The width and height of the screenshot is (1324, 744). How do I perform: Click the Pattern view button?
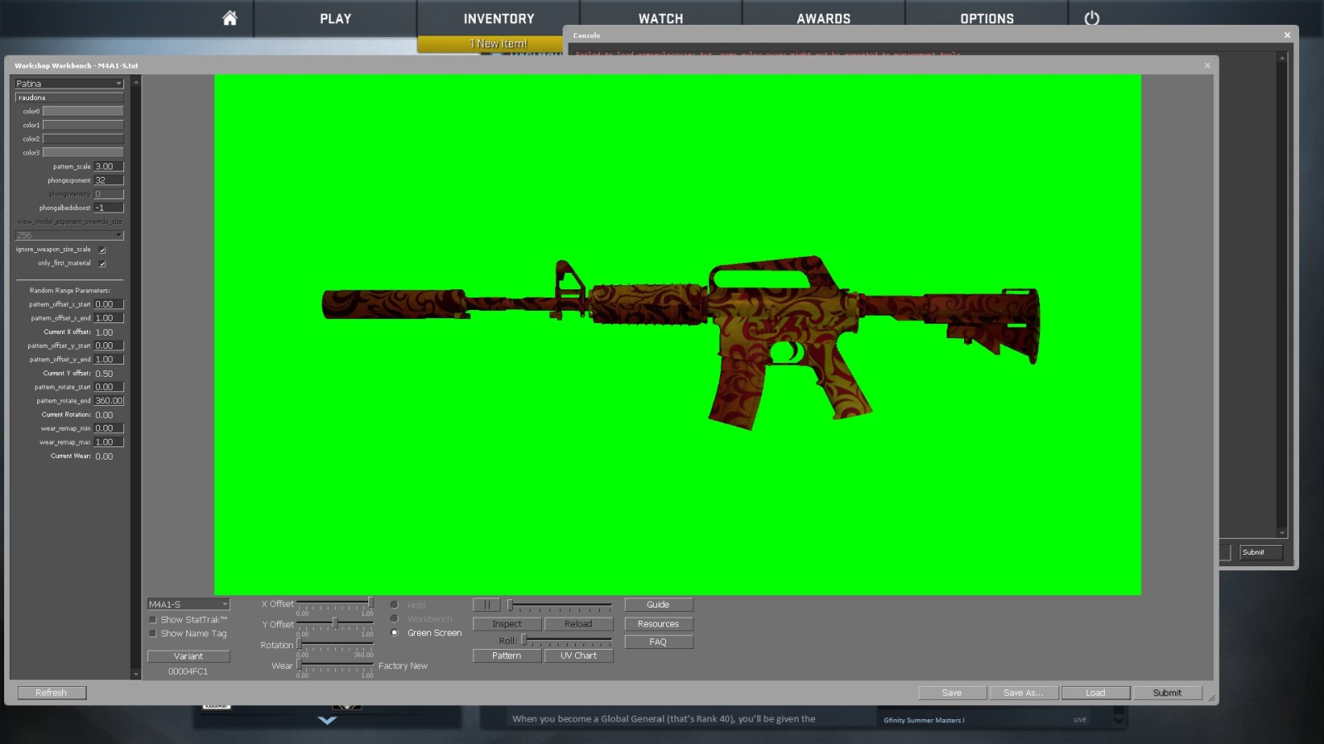click(506, 656)
